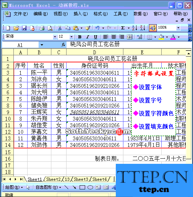Click the Format Painter brush icon
Screen dimensions: 193x197
pos(88,28)
